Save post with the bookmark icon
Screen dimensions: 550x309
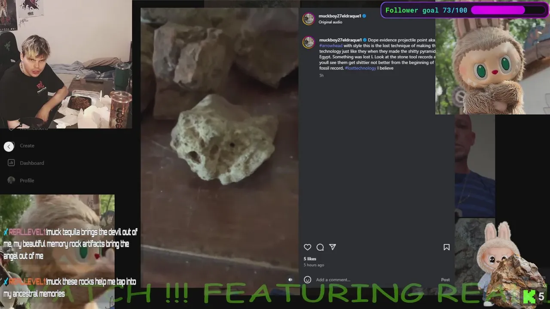(x=446, y=247)
